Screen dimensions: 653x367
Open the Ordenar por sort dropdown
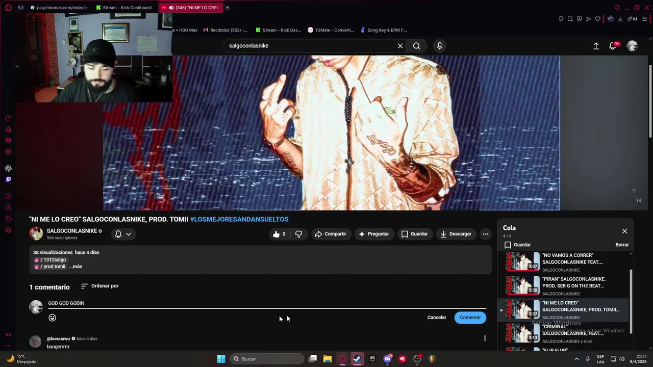click(100, 286)
